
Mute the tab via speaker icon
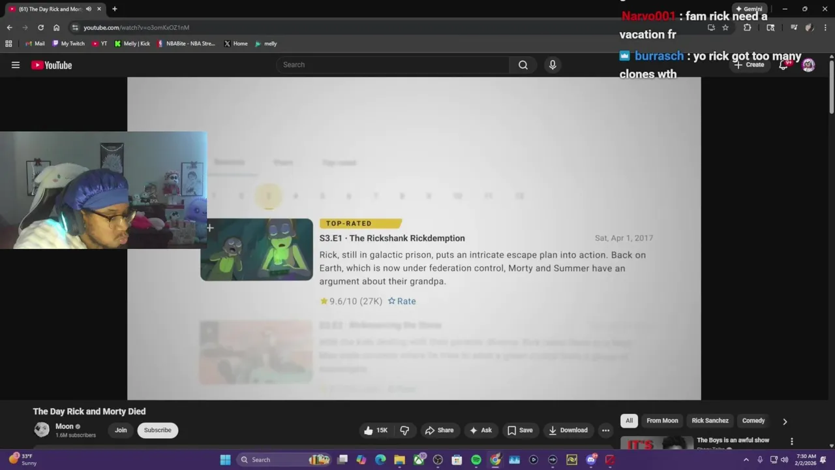tap(88, 9)
